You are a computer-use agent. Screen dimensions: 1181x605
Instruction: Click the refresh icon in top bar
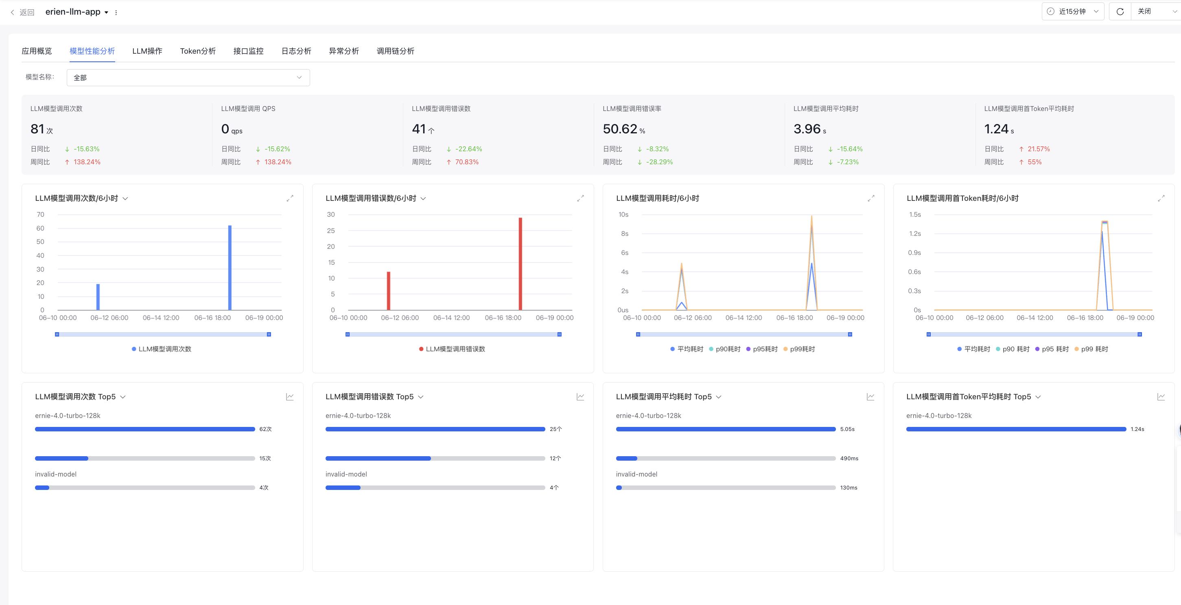[x=1120, y=11]
